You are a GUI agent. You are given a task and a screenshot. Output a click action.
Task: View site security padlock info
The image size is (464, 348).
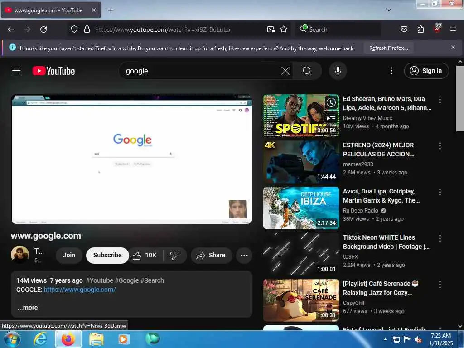click(87, 29)
